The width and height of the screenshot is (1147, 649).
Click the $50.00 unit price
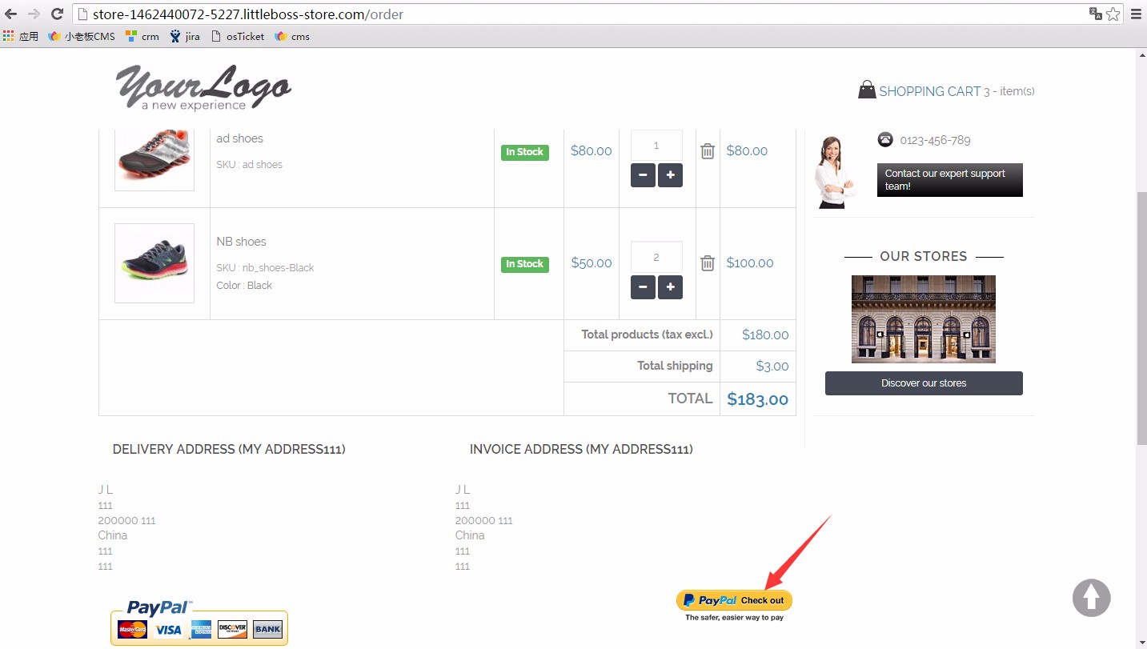[592, 263]
